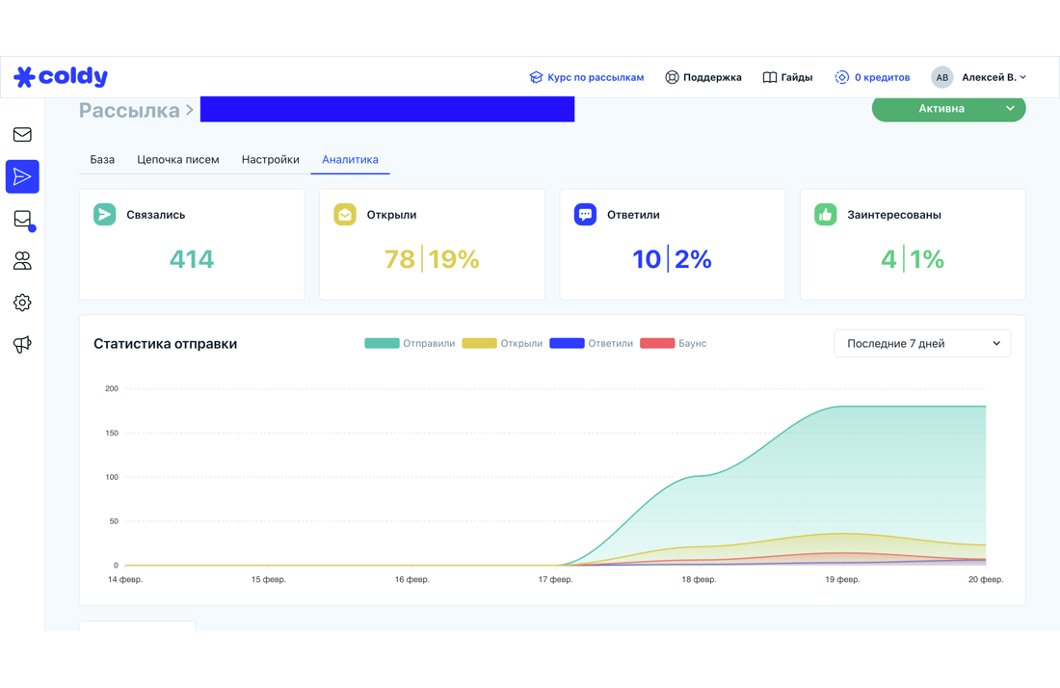Toggle the Открыли series in chart legend
This screenshot has height=688, width=1060.
[x=502, y=343]
